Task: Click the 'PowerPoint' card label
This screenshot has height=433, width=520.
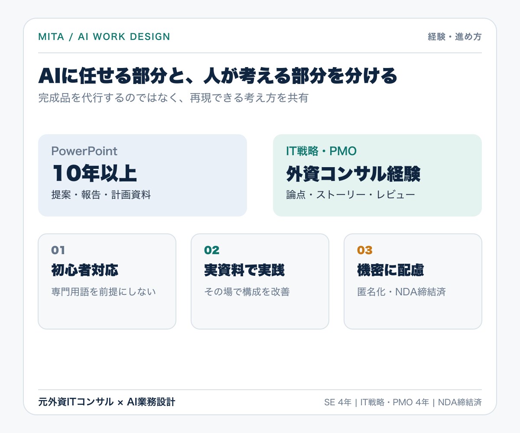Action: coord(84,151)
